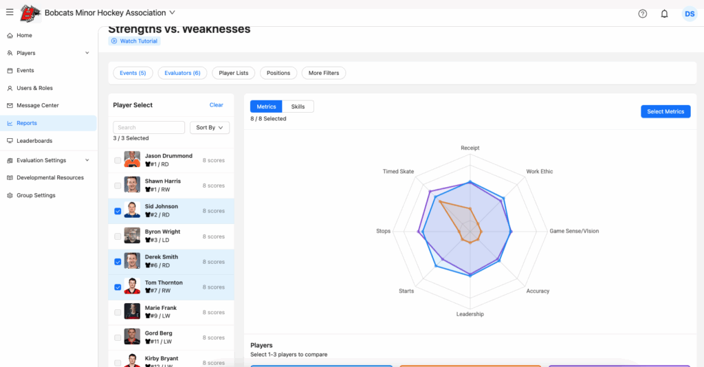
Task: Open the Sort By dropdown
Action: [209, 128]
